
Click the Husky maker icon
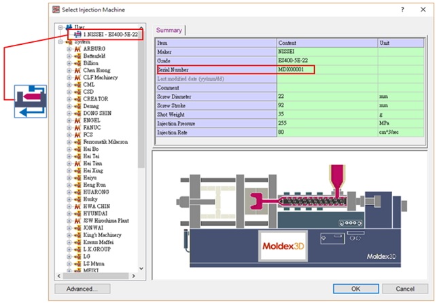click(x=77, y=199)
